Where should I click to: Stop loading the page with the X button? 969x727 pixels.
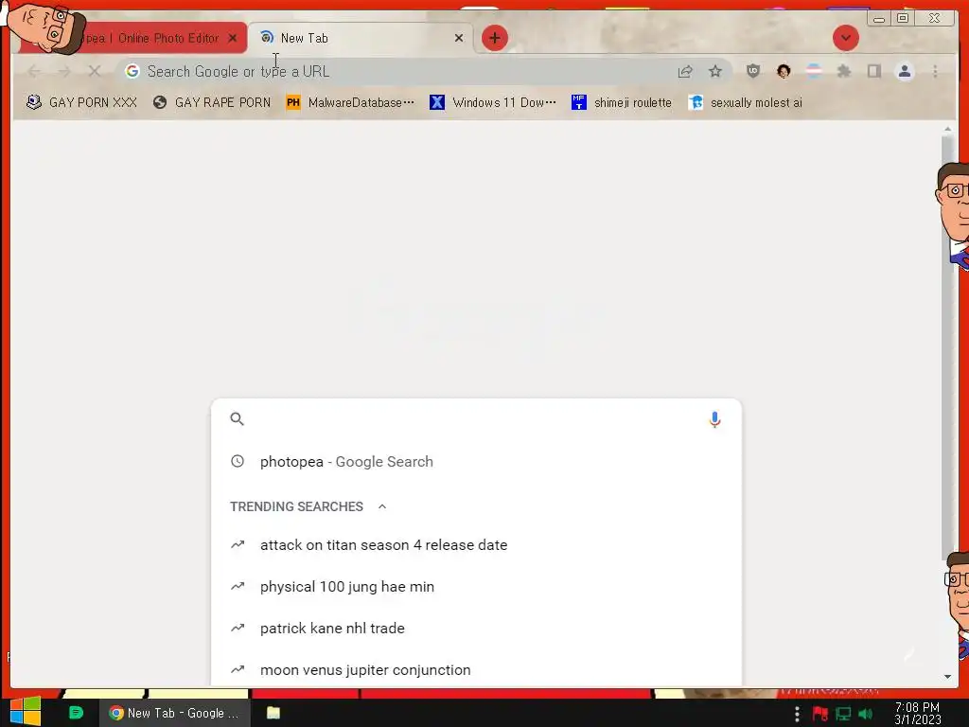(x=94, y=72)
